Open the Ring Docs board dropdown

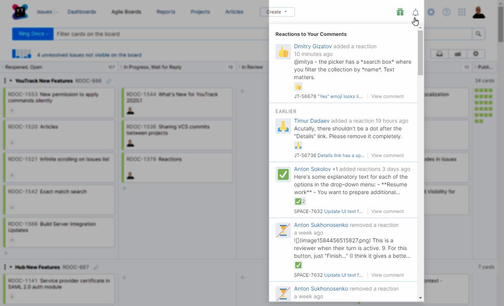pyautogui.click(x=32, y=34)
